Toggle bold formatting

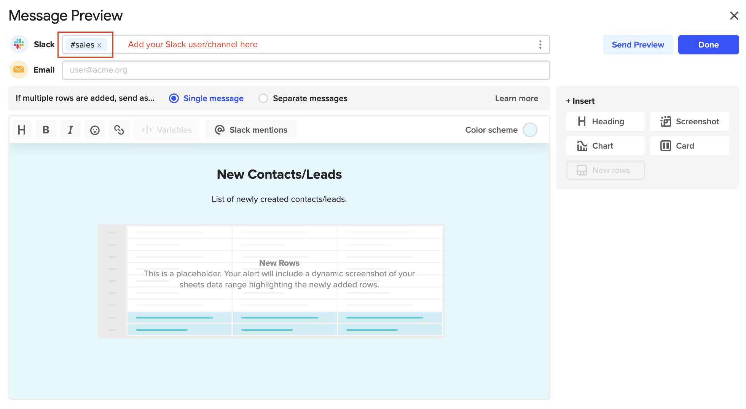(46, 130)
